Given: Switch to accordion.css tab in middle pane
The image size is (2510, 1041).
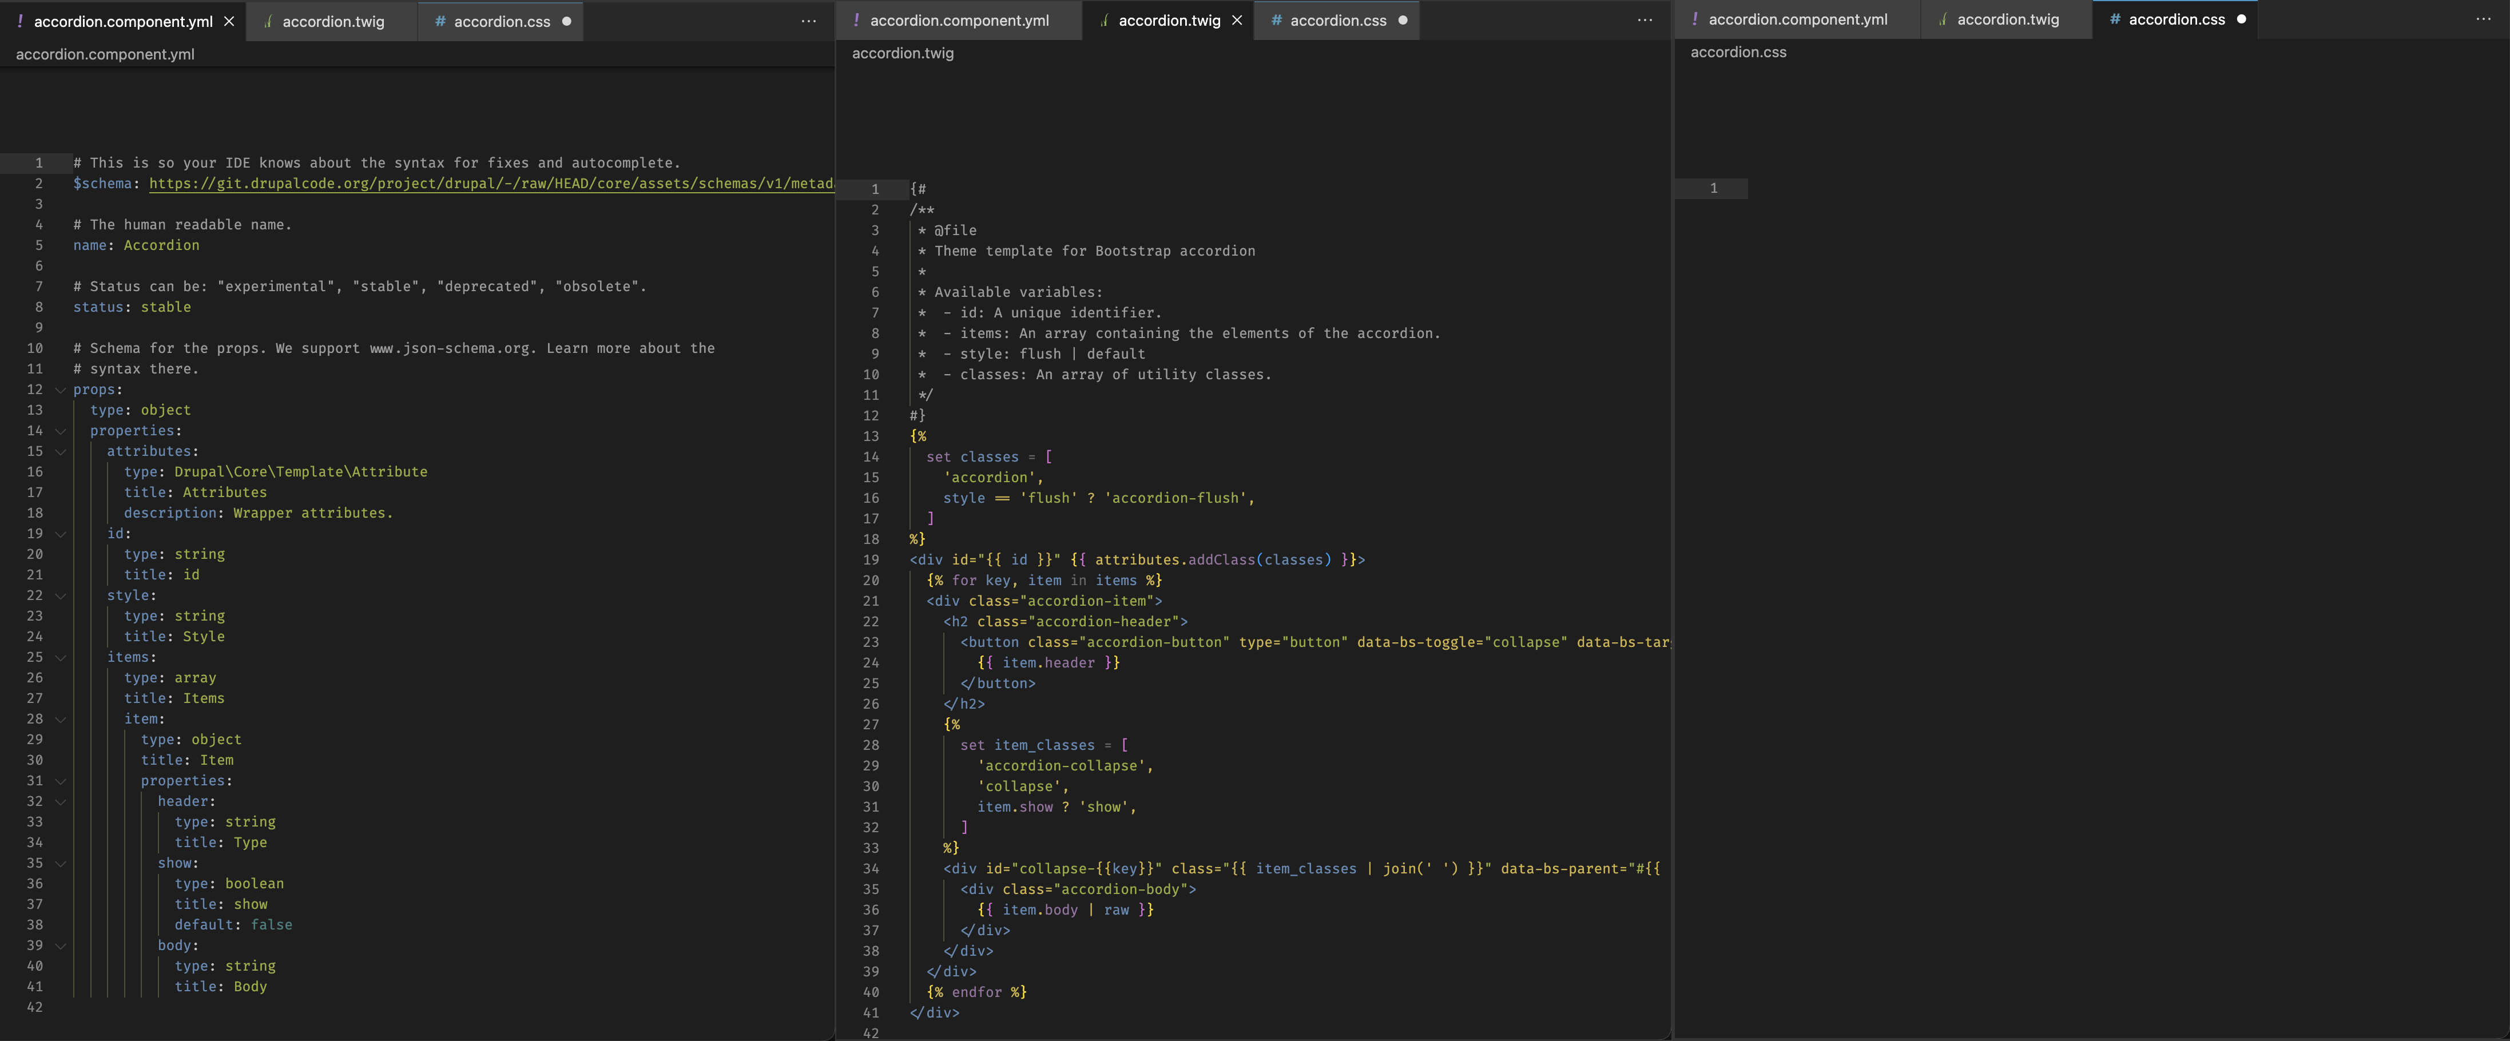Looking at the screenshot, I should [1337, 21].
